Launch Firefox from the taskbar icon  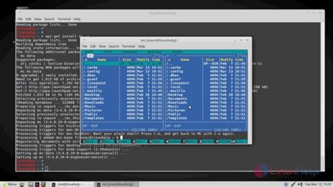pos(43,184)
